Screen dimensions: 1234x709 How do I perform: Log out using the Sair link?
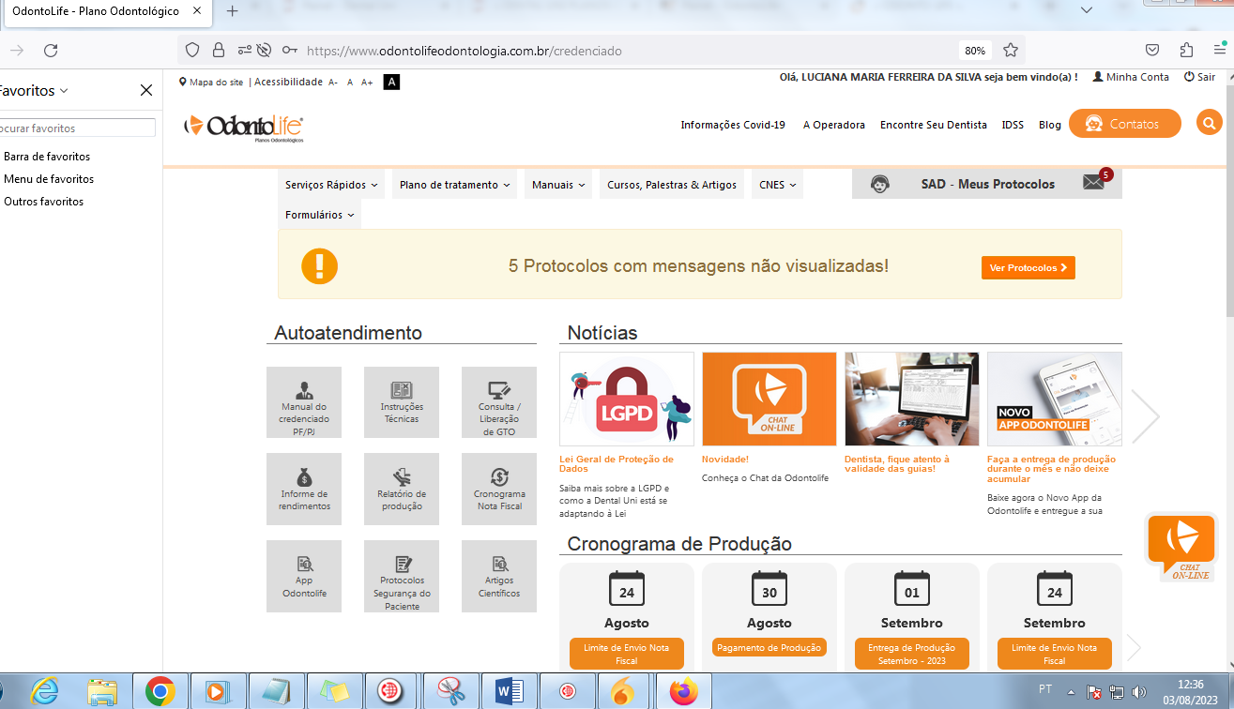point(1199,77)
